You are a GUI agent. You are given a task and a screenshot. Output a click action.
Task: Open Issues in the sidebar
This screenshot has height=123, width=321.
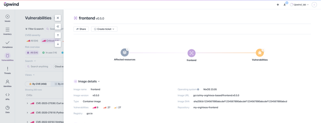click(x=8, y=18)
